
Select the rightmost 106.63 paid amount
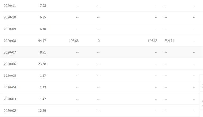tap(153, 41)
